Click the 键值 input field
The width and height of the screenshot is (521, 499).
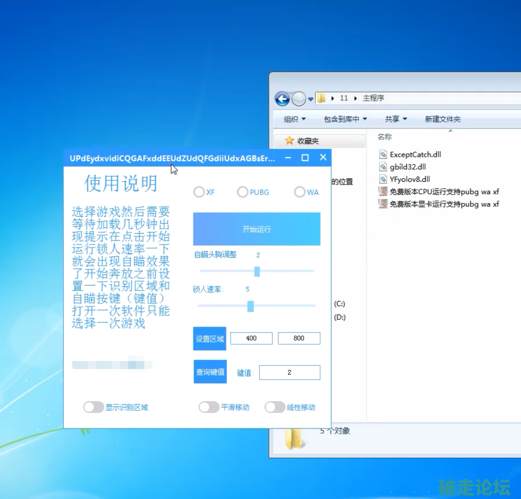point(290,372)
